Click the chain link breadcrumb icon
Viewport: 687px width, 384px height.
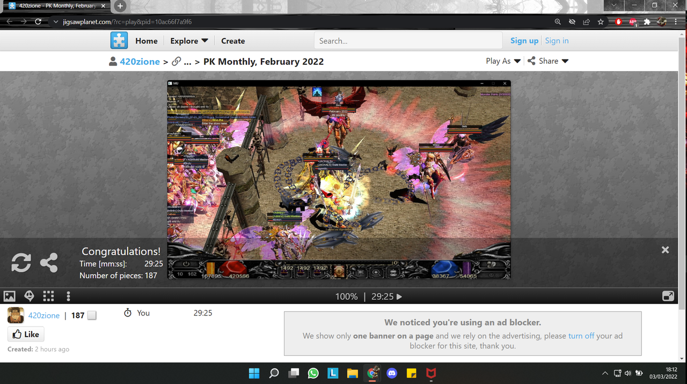[x=176, y=61]
